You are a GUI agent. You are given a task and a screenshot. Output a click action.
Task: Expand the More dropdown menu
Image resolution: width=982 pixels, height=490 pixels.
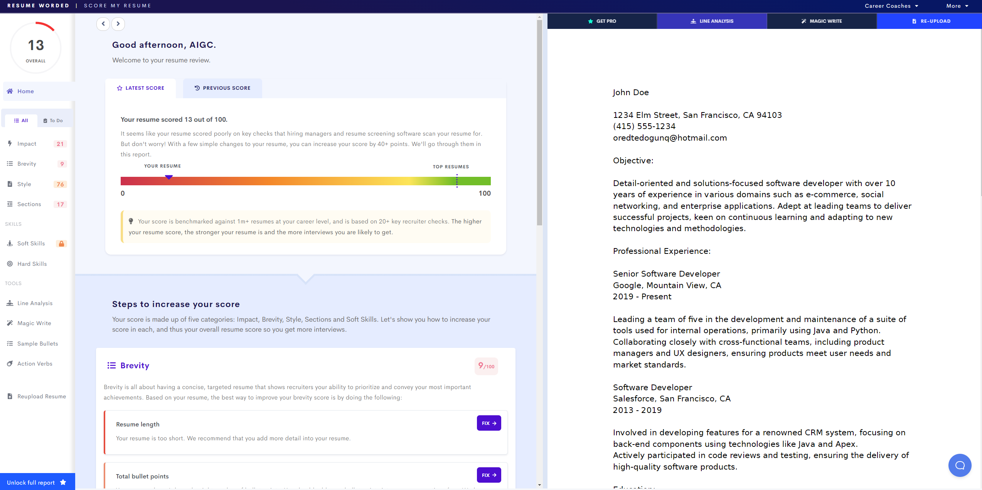(x=957, y=6)
